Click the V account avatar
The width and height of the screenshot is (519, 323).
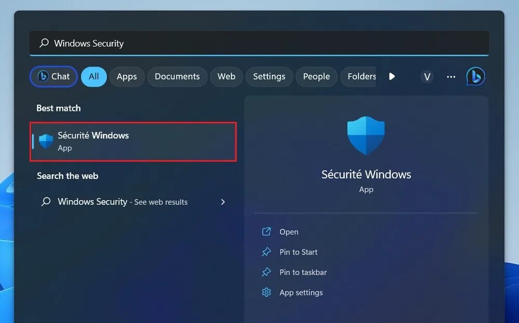[427, 77]
